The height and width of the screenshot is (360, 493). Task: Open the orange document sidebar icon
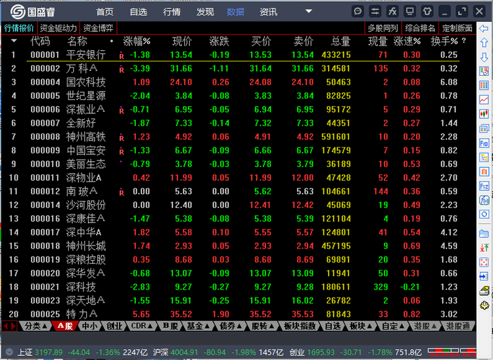pyautogui.click(x=484, y=172)
